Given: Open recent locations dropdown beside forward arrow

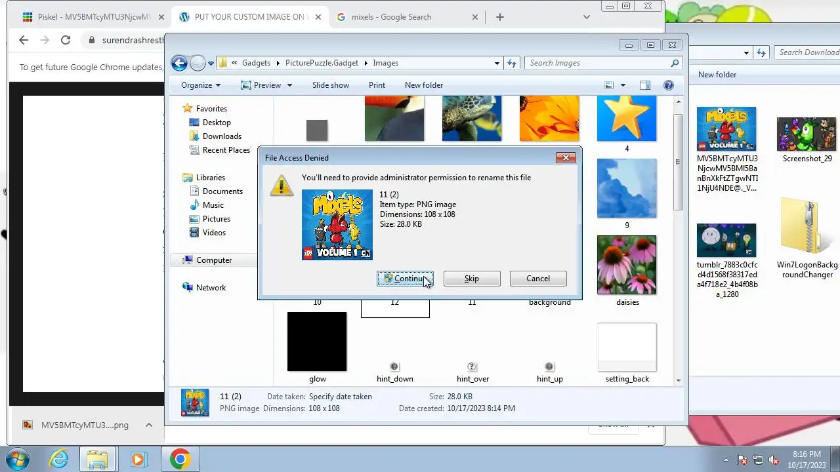Looking at the screenshot, I should (211, 64).
